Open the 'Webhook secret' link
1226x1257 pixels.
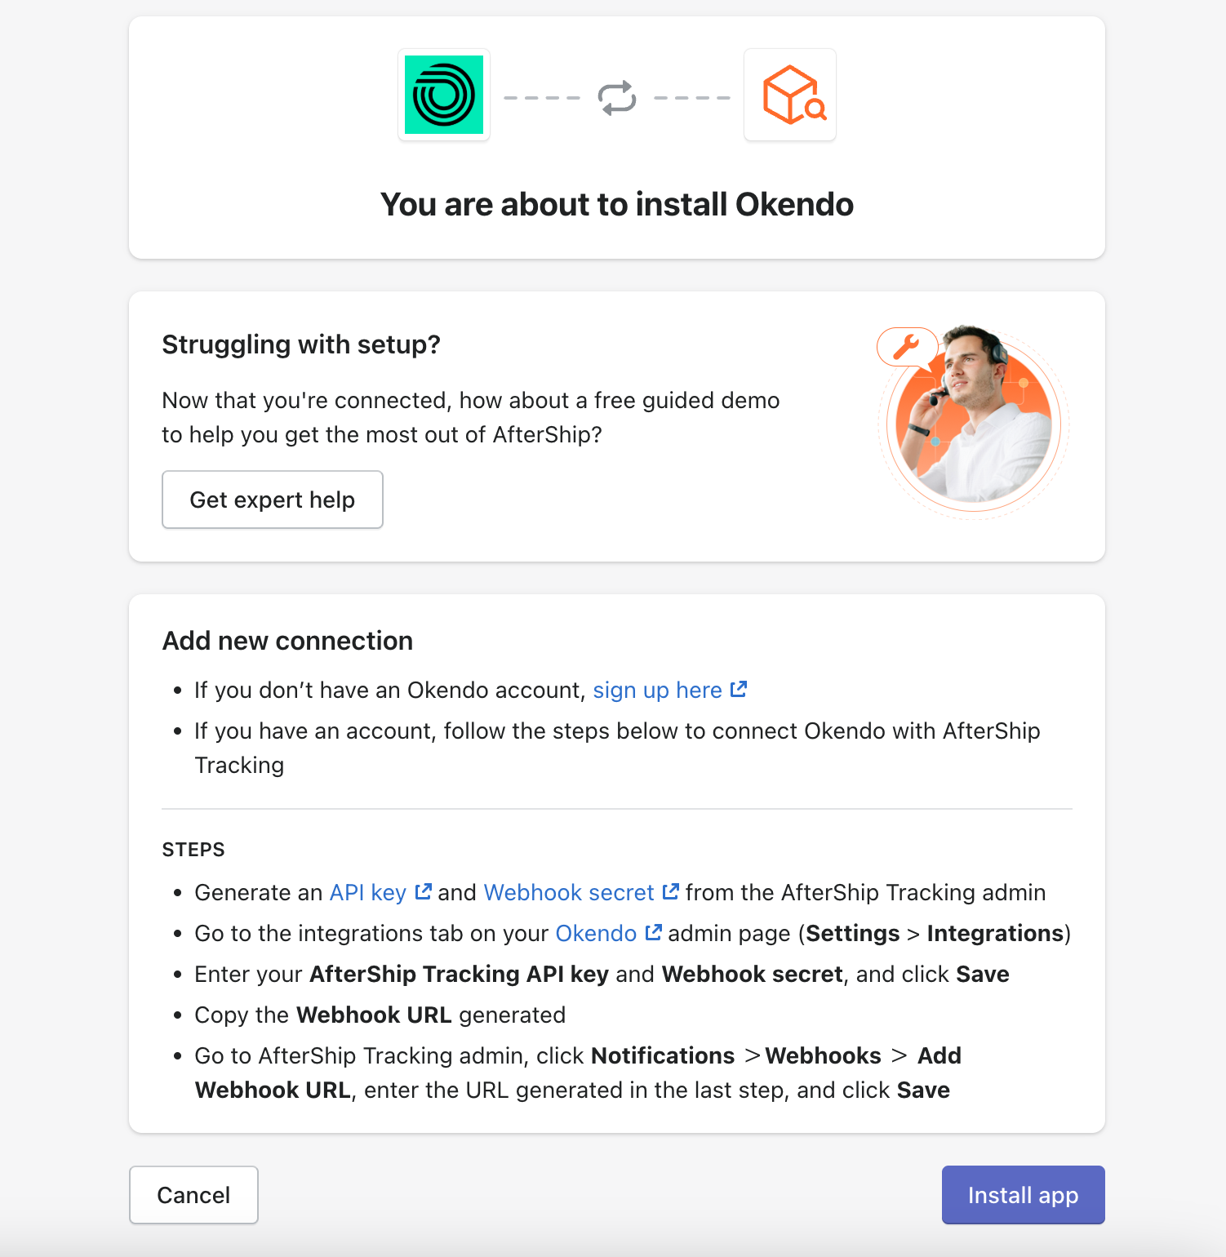coord(569,892)
